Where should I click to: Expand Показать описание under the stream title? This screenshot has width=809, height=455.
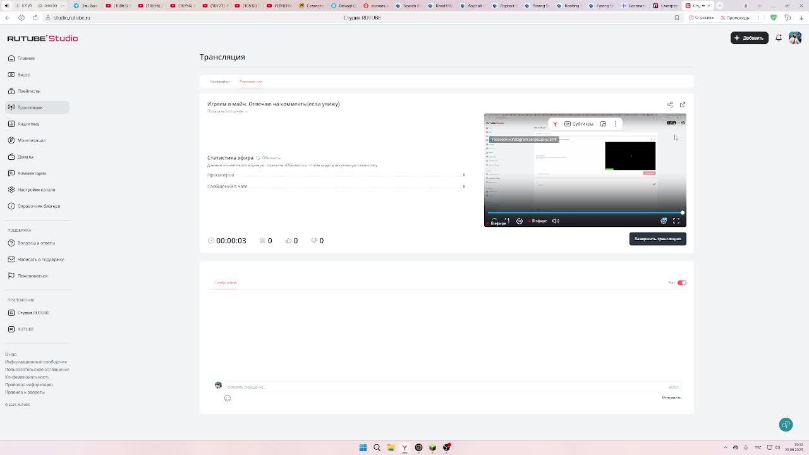pyautogui.click(x=227, y=111)
